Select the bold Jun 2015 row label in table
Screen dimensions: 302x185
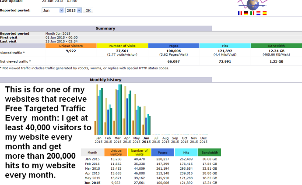coord(92,183)
